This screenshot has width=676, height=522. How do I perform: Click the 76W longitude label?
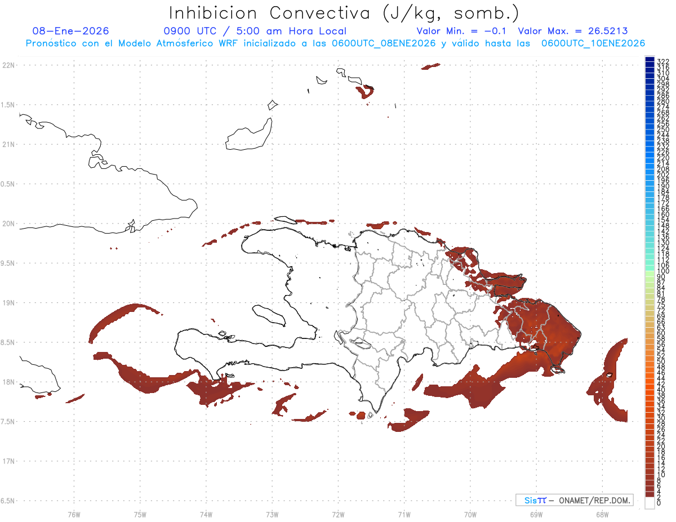[74, 514]
